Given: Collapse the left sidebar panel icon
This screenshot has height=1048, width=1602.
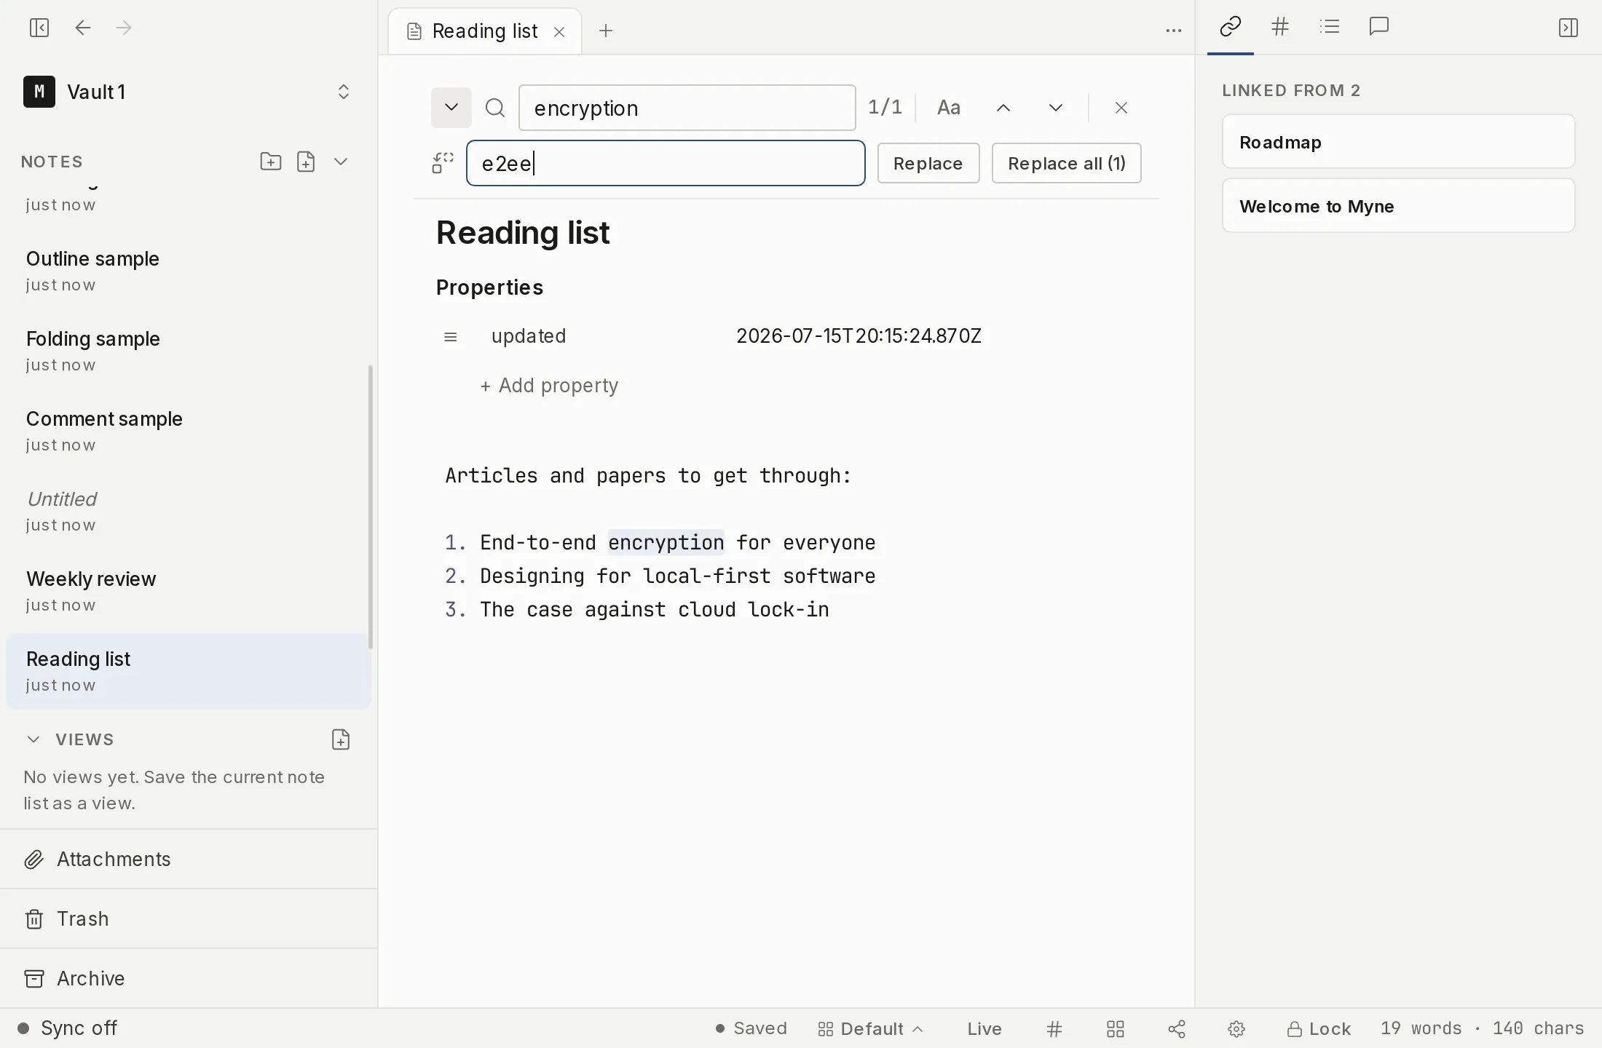Looking at the screenshot, I should pos(39,28).
